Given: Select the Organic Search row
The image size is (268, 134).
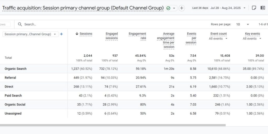Looking at the screenshot, I should (16, 69).
